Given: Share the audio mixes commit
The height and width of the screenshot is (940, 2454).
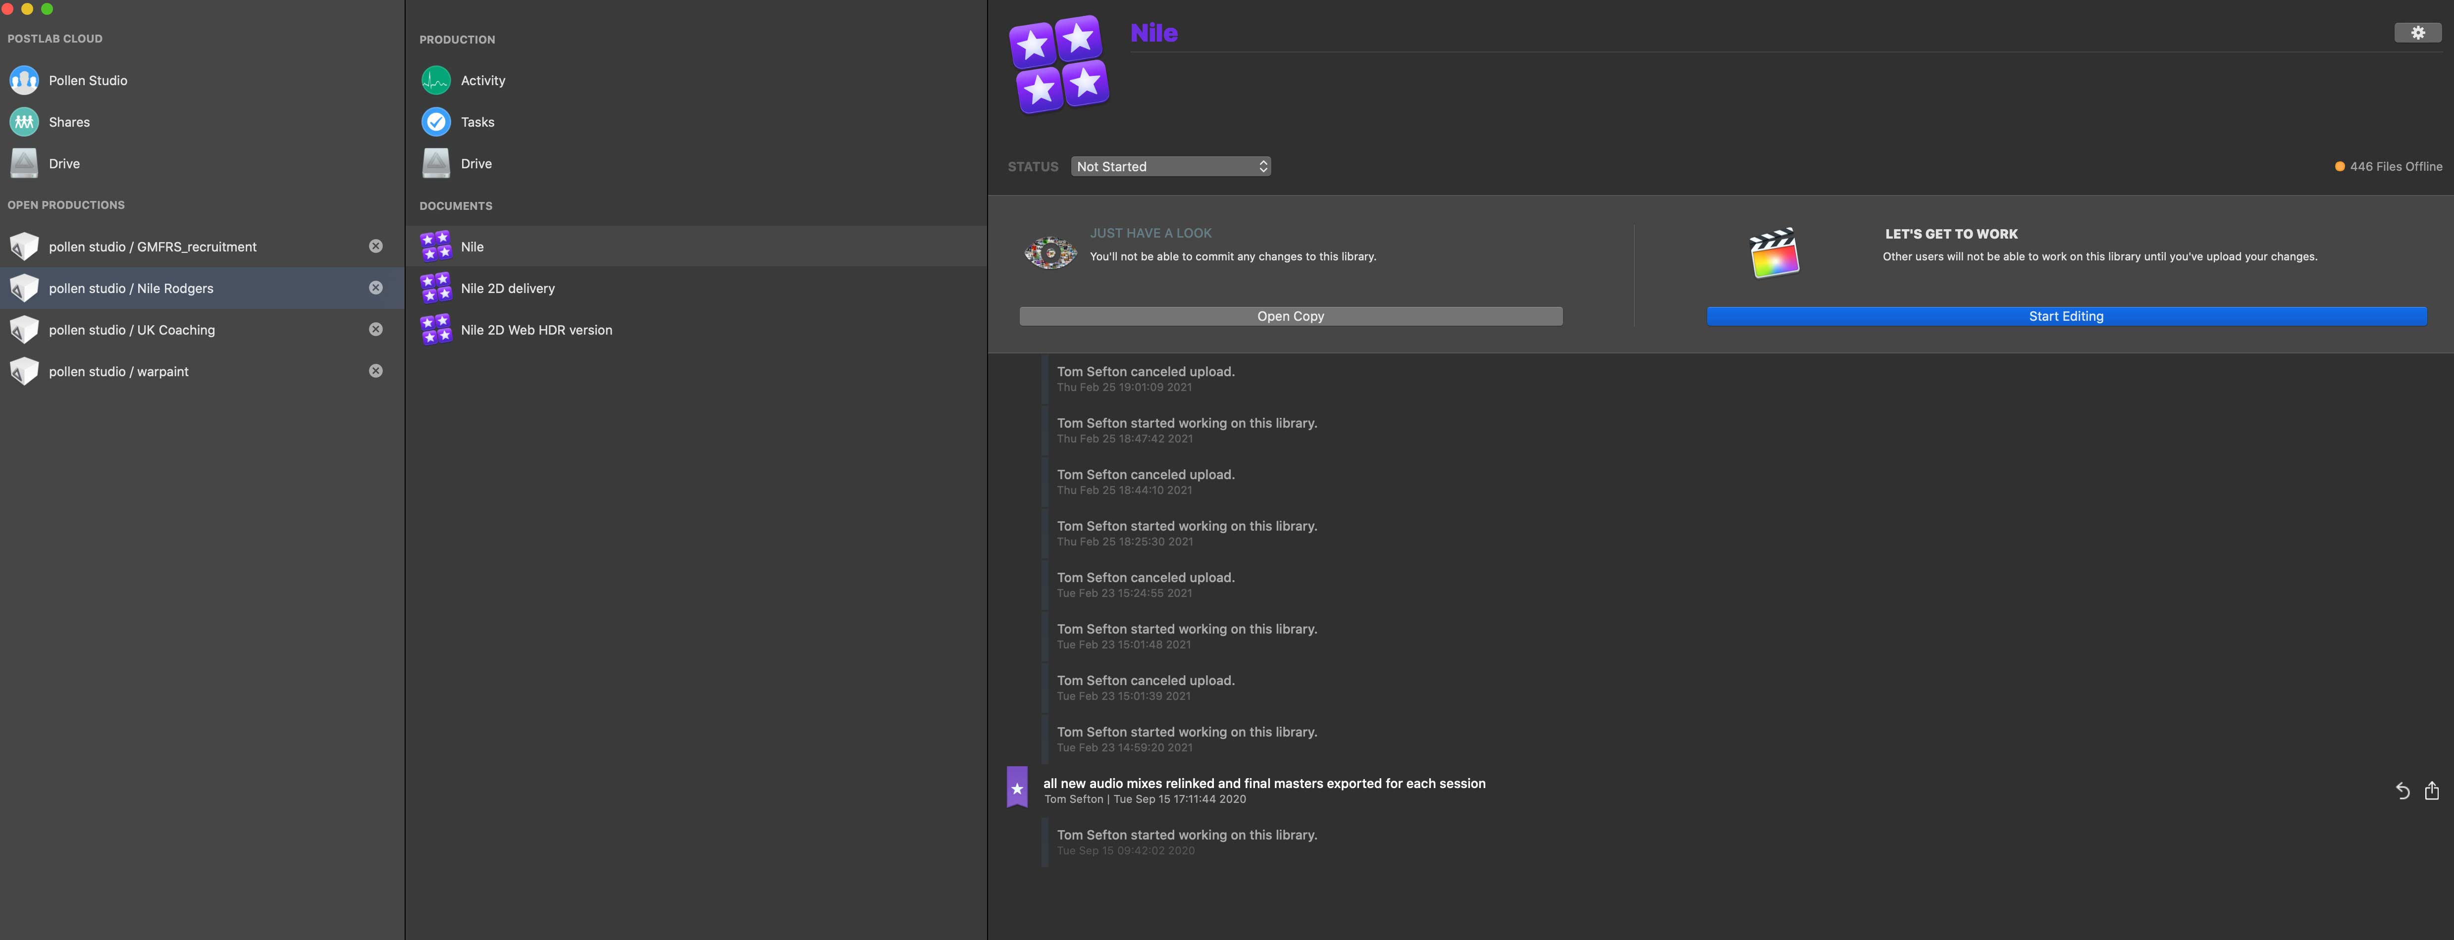Looking at the screenshot, I should coord(2432,791).
